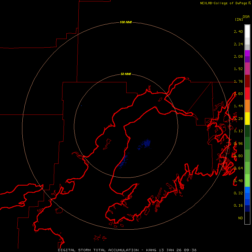Select the red 1.60 legend swatch
This screenshot has height=252, width=252.
tap(247, 94)
